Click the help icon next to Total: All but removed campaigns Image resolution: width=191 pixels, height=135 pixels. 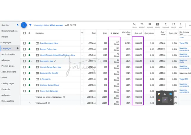pos(64,97)
